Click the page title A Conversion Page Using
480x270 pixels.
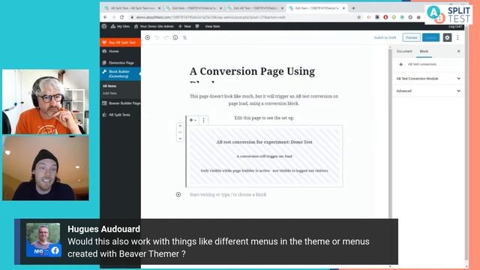click(252, 71)
